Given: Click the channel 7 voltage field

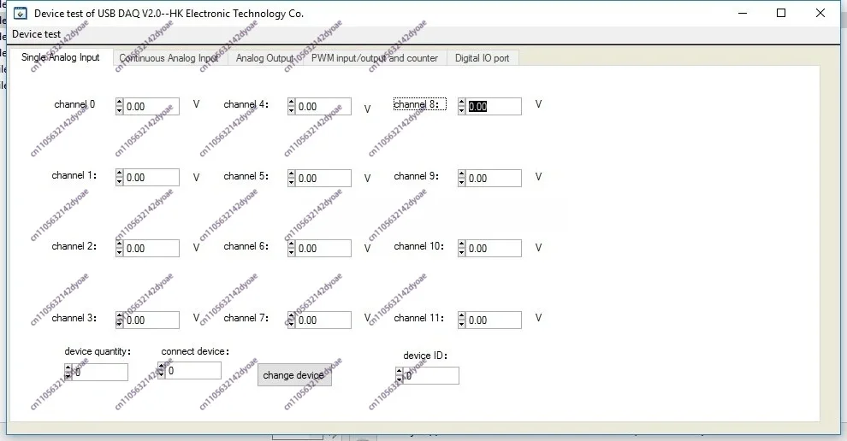Looking at the screenshot, I should click(x=323, y=320).
